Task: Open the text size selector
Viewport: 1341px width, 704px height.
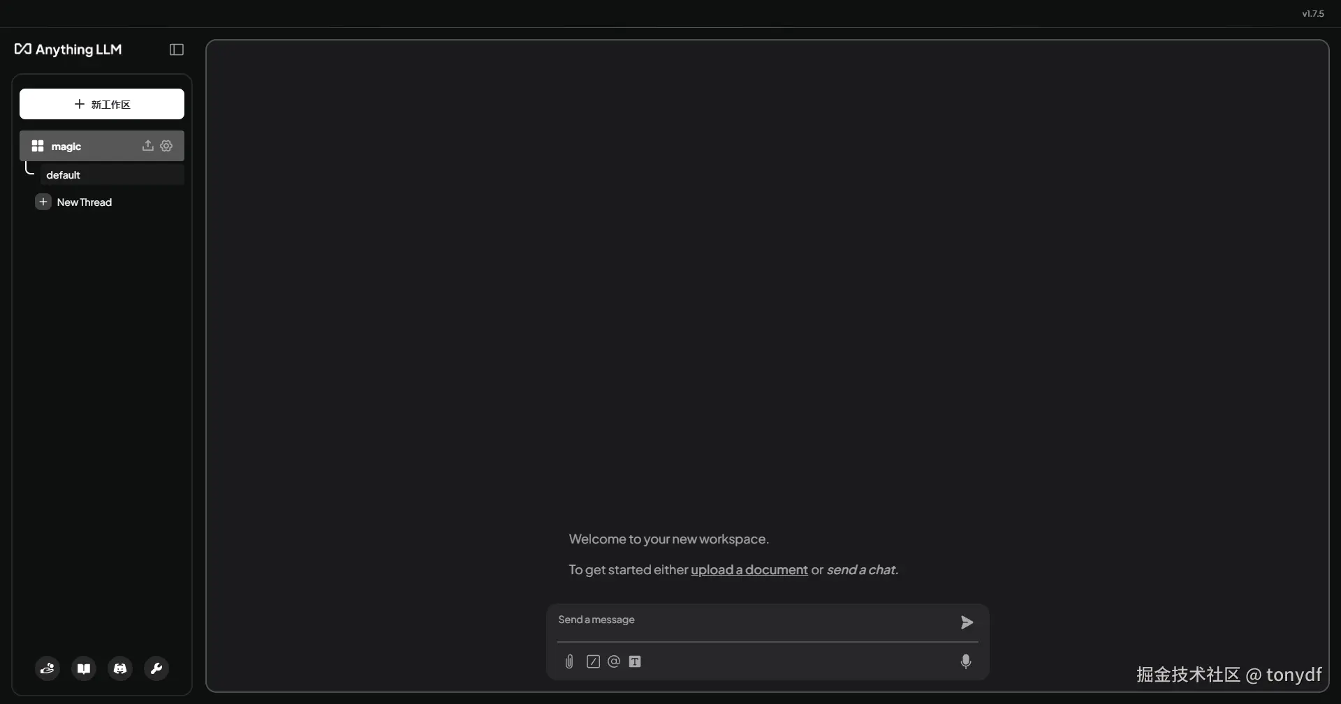Action: (635, 661)
